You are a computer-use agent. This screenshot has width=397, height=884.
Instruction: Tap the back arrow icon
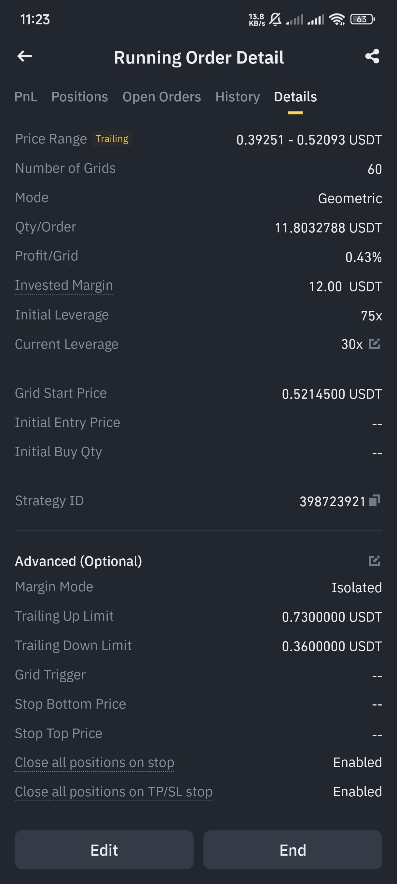tap(24, 56)
